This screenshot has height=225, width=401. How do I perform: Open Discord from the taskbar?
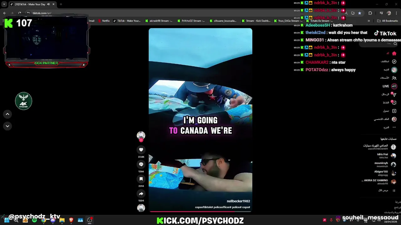point(53,220)
